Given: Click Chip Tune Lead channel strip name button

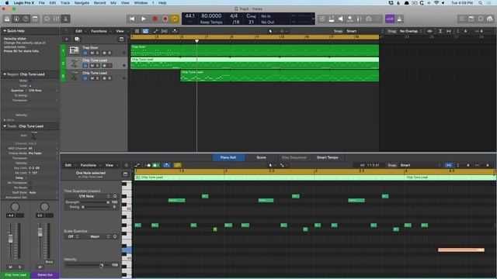Looking at the screenshot, I should click(16, 274).
